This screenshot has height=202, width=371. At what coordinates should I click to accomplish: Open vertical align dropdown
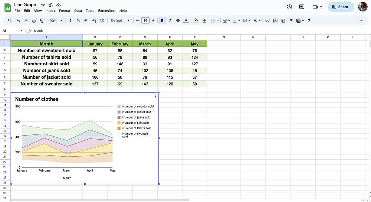pos(236,21)
